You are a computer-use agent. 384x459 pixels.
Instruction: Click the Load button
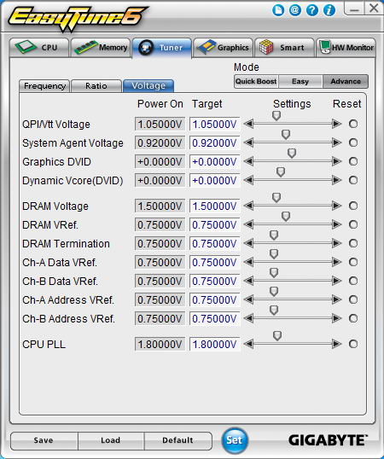pos(111,440)
